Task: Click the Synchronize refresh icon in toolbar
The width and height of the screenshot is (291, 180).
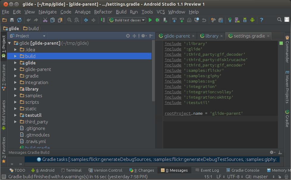Action: tap(19, 20)
